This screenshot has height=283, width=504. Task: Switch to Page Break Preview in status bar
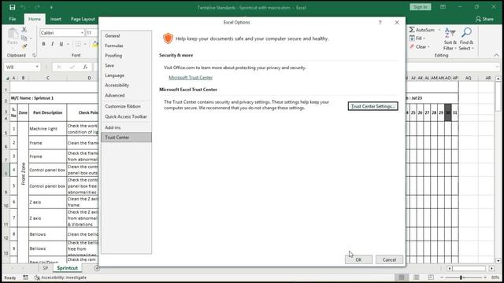click(x=431, y=277)
